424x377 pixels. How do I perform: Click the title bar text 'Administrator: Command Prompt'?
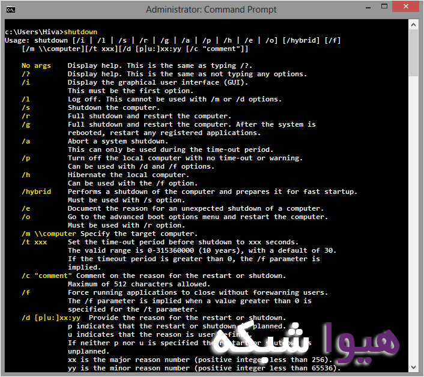[x=211, y=10]
